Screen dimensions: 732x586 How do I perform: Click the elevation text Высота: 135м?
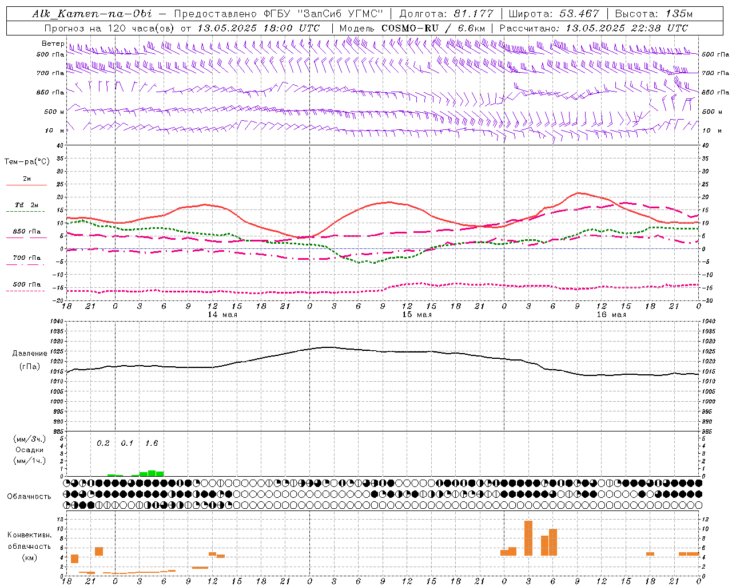click(x=654, y=14)
